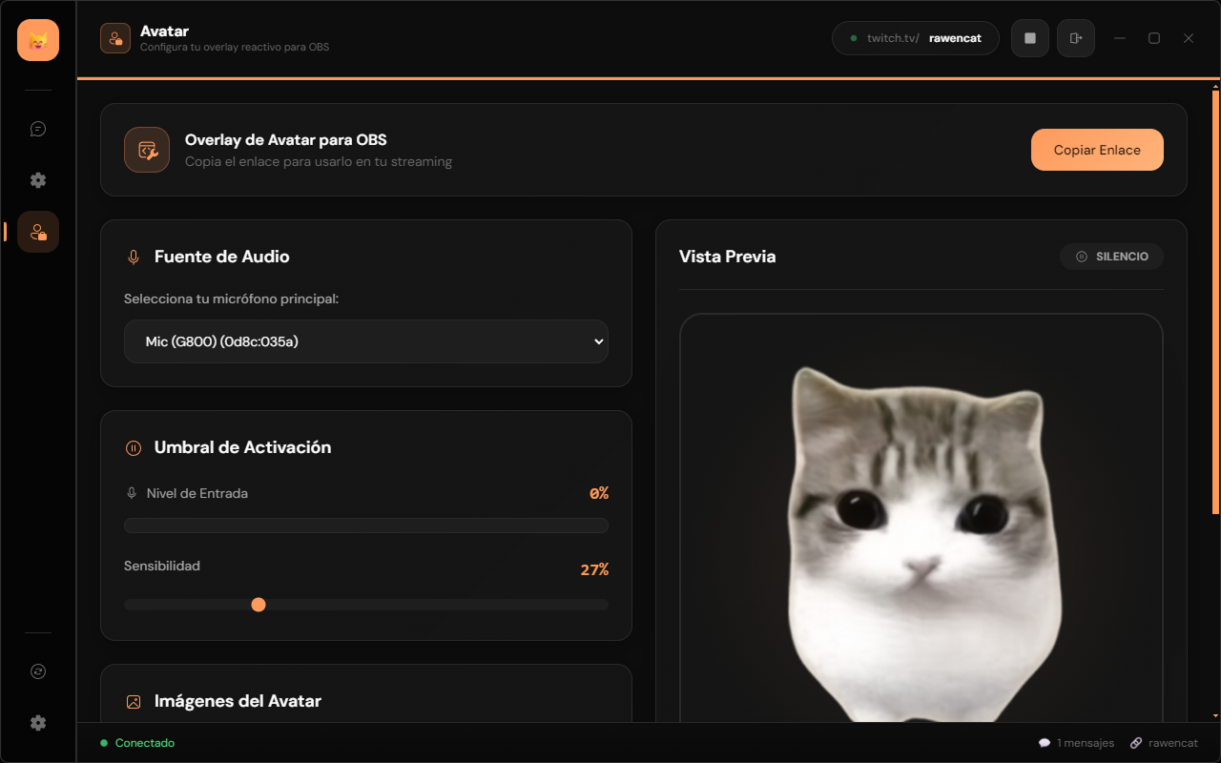
Task: Click "Umbral de Activación" heading text
Action: [243, 447]
